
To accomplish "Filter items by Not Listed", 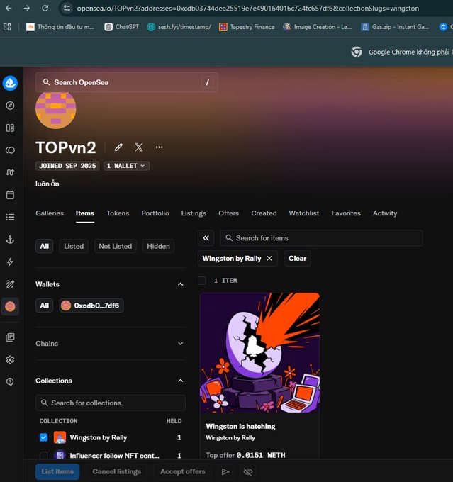I will 116,246.
